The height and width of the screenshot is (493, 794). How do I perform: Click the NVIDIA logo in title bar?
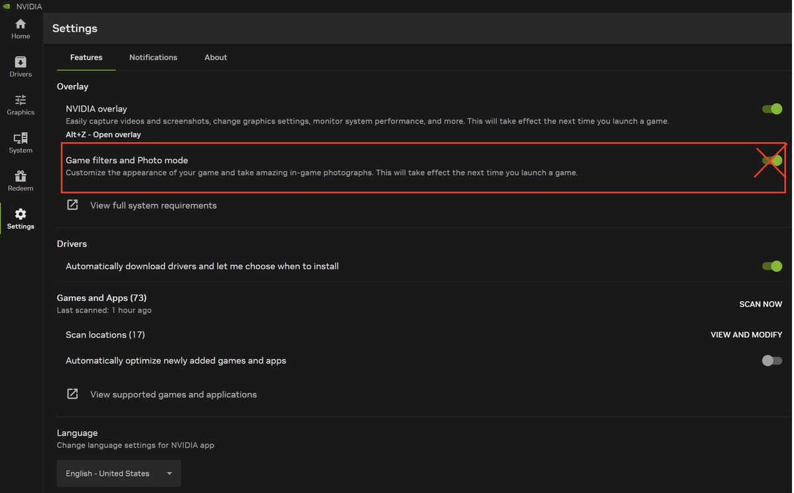pos(7,6)
